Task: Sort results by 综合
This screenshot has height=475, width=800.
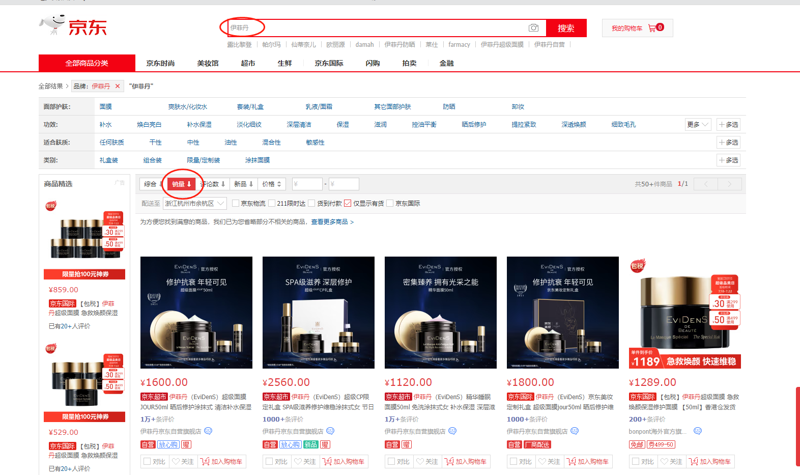Action: [153, 184]
